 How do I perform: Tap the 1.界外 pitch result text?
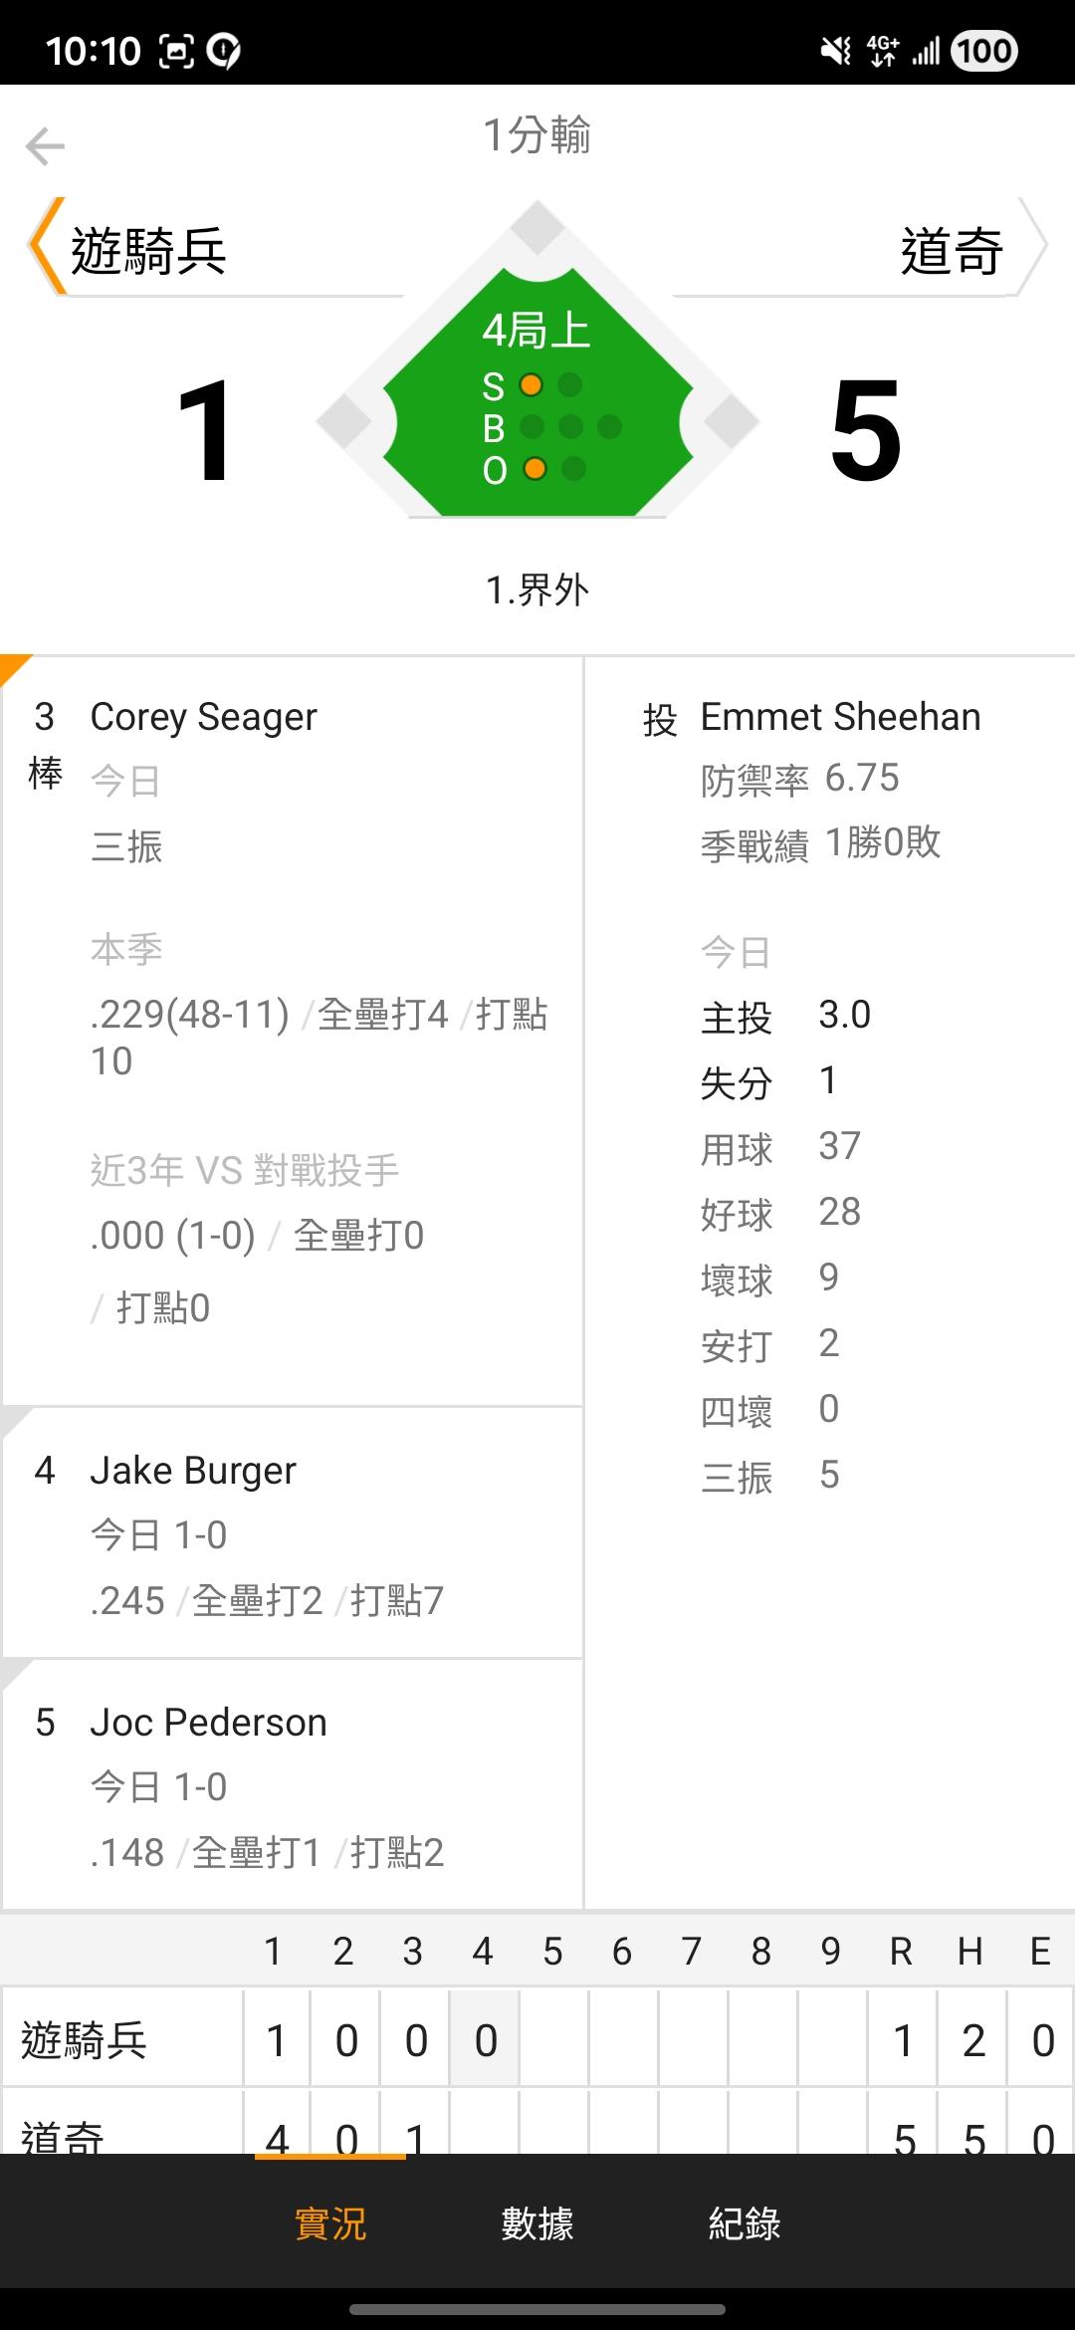pos(537,589)
